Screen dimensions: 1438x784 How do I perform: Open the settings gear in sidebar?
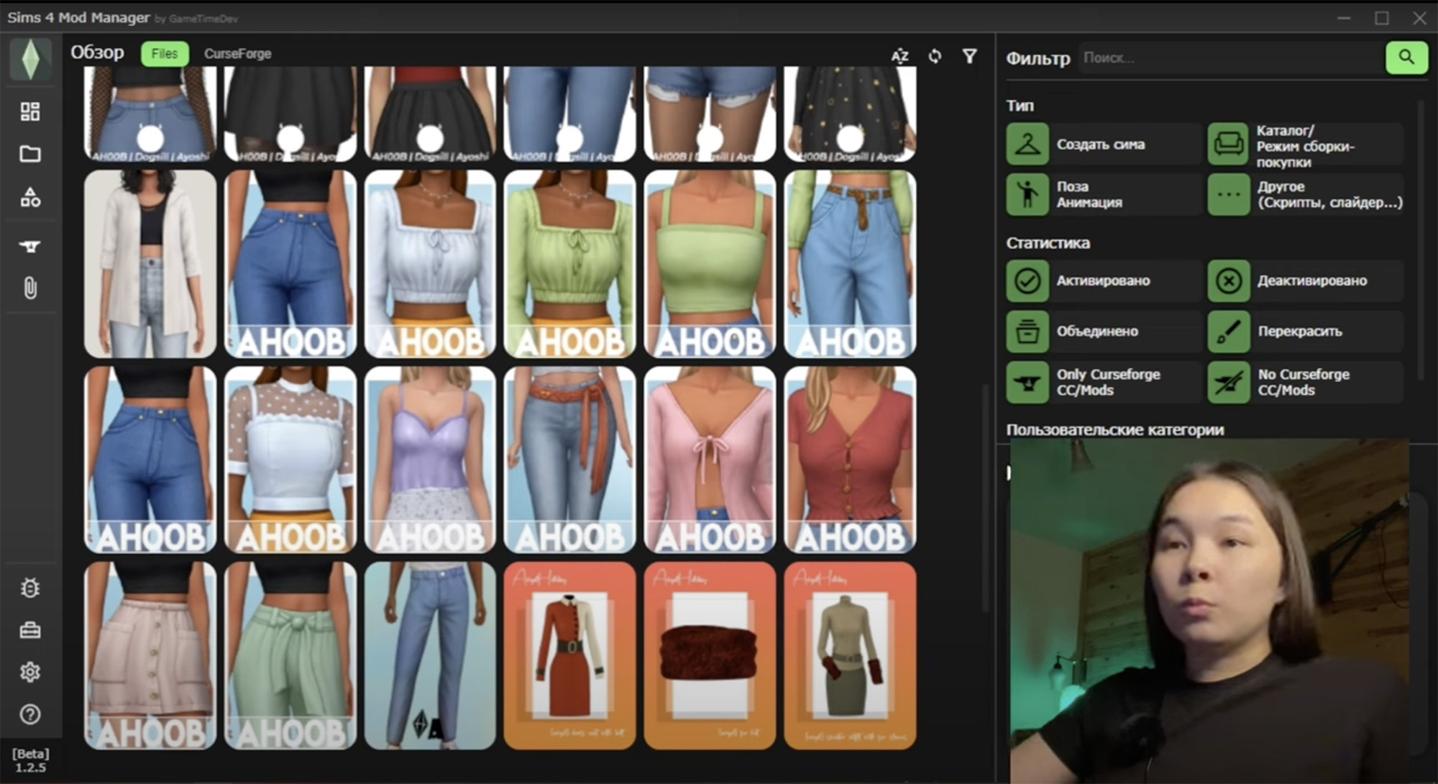tap(30, 672)
